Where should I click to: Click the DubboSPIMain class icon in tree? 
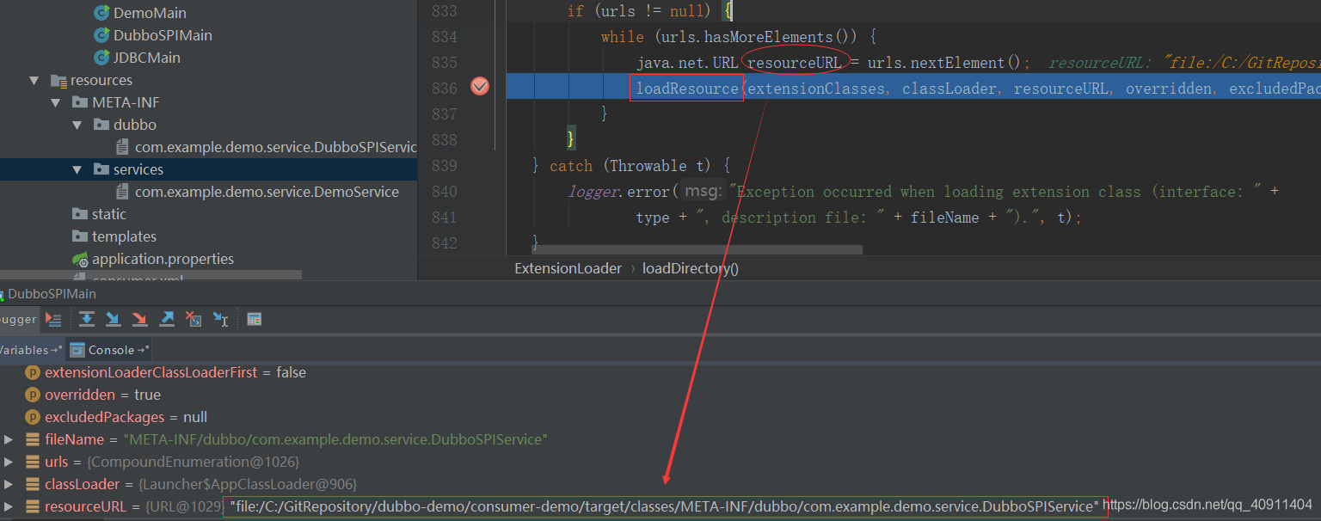tap(101, 35)
